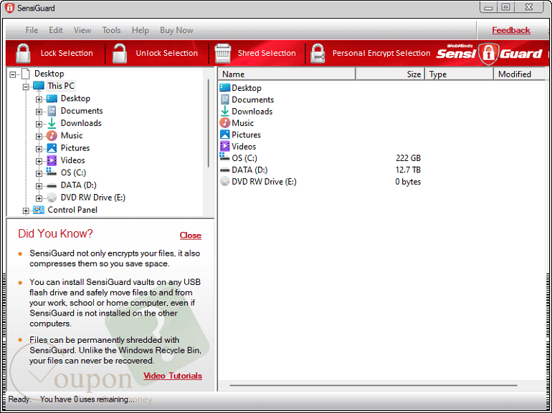
Task: Close the Did You Know panel
Action: click(x=191, y=235)
